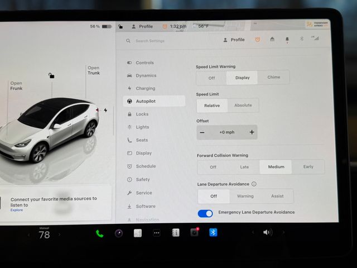Open the Lights settings menu
The width and height of the screenshot is (357, 268).
[x=154, y=127]
